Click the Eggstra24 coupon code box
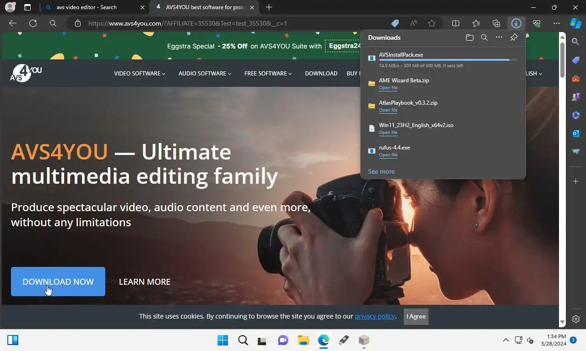The width and height of the screenshot is (586, 351). click(344, 46)
